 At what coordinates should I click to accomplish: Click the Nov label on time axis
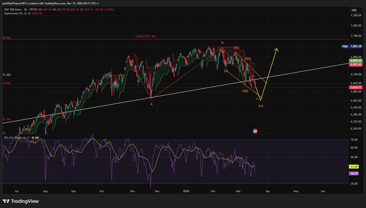click(x=132, y=191)
